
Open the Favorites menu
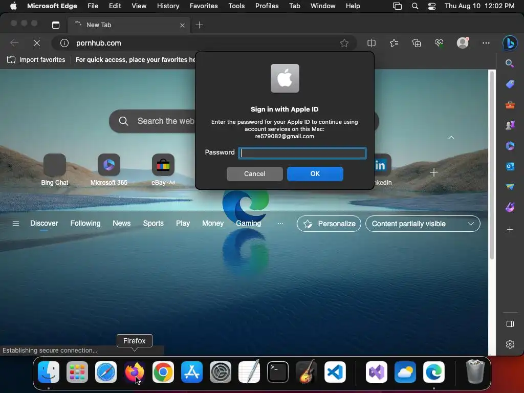point(204,6)
